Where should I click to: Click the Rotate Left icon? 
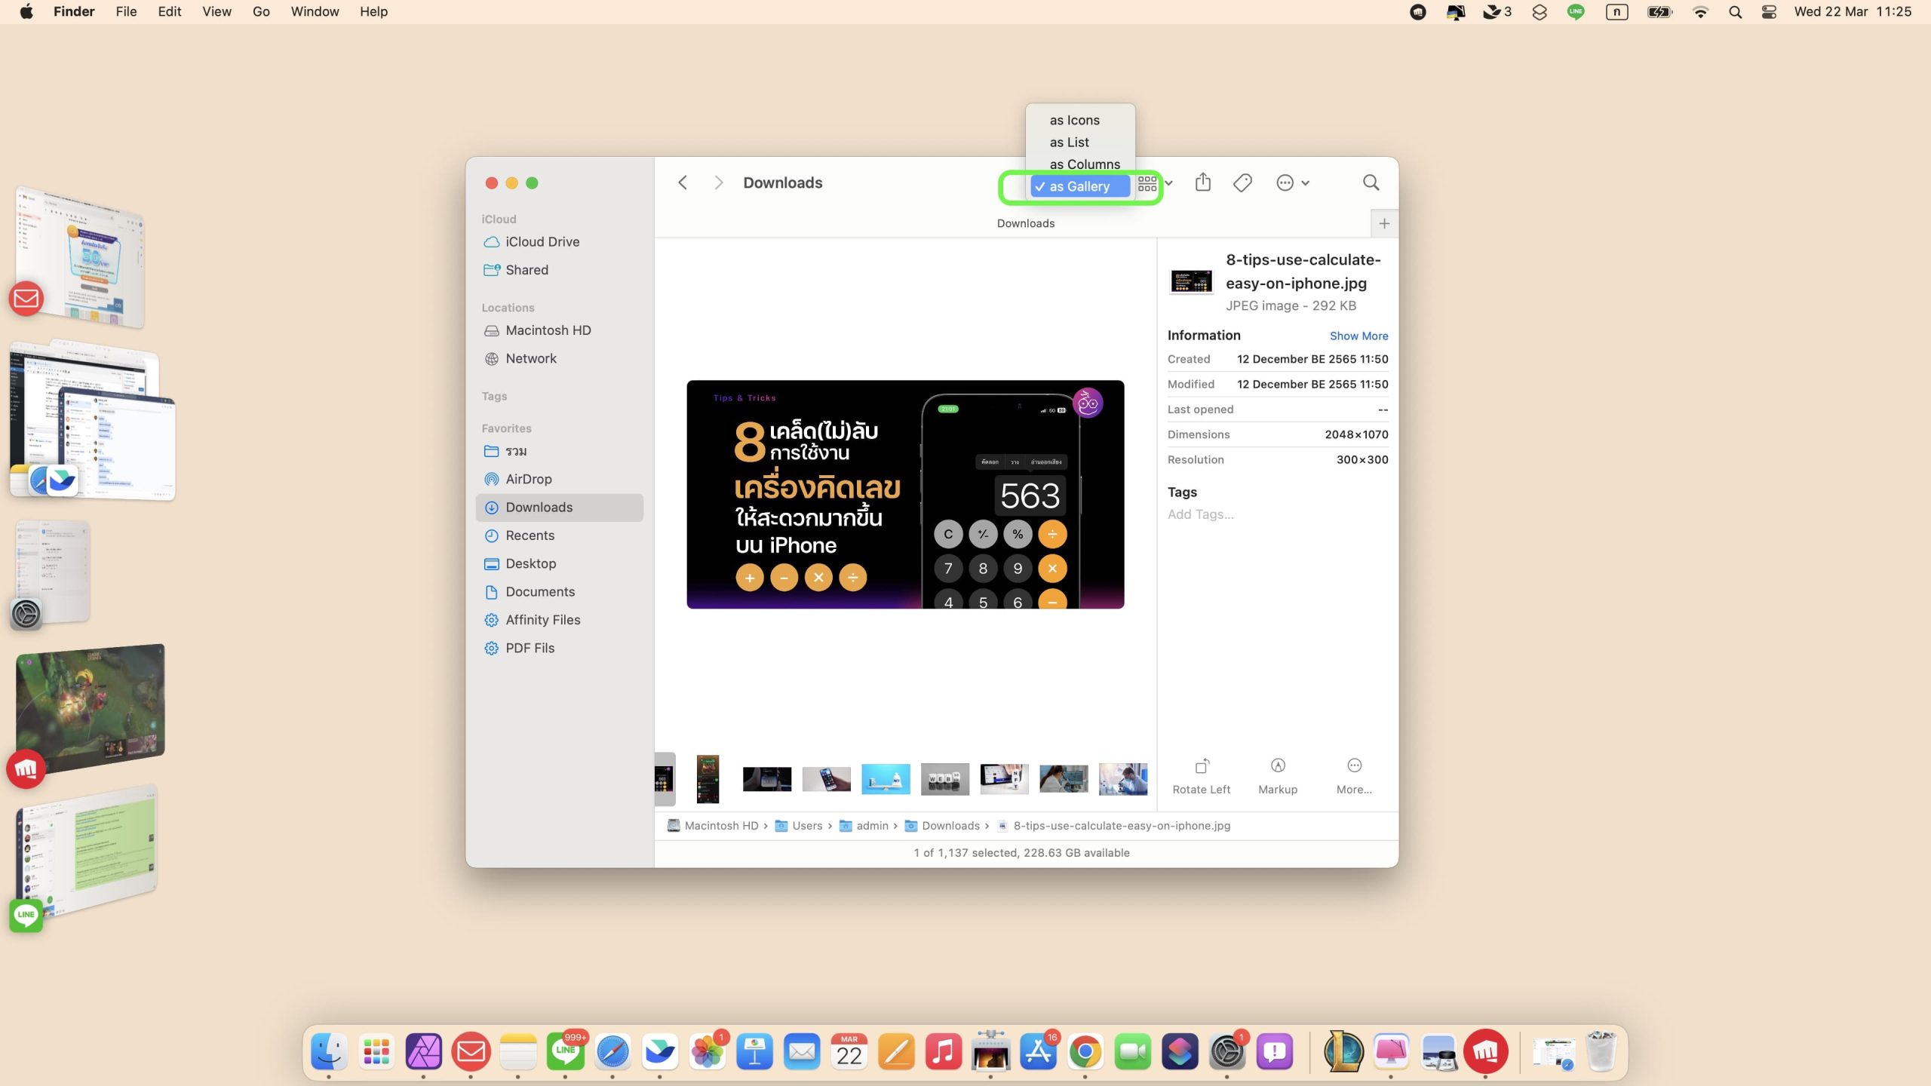[1202, 766]
